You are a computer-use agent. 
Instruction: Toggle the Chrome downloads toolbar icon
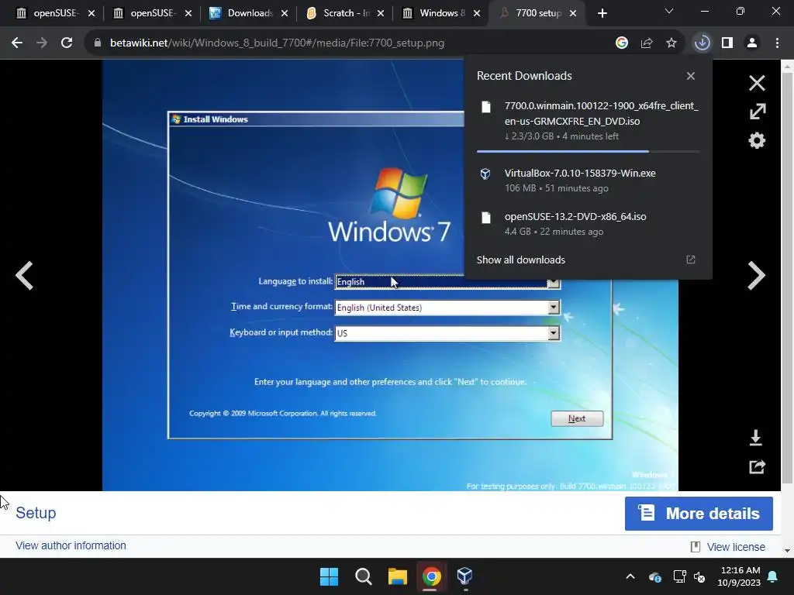(x=702, y=43)
